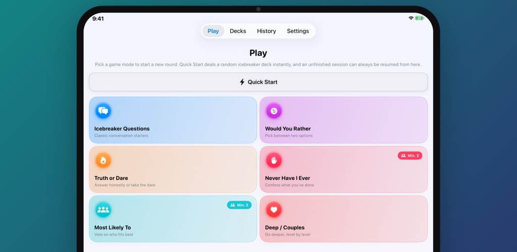Click the Would You Rather swap arrows icon
Viewport: 517px width, 252px height.
[x=274, y=111]
